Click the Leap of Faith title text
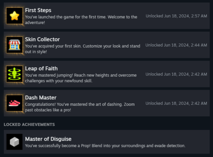This screenshot has width=213, height=157. pyautogui.click(x=41, y=69)
